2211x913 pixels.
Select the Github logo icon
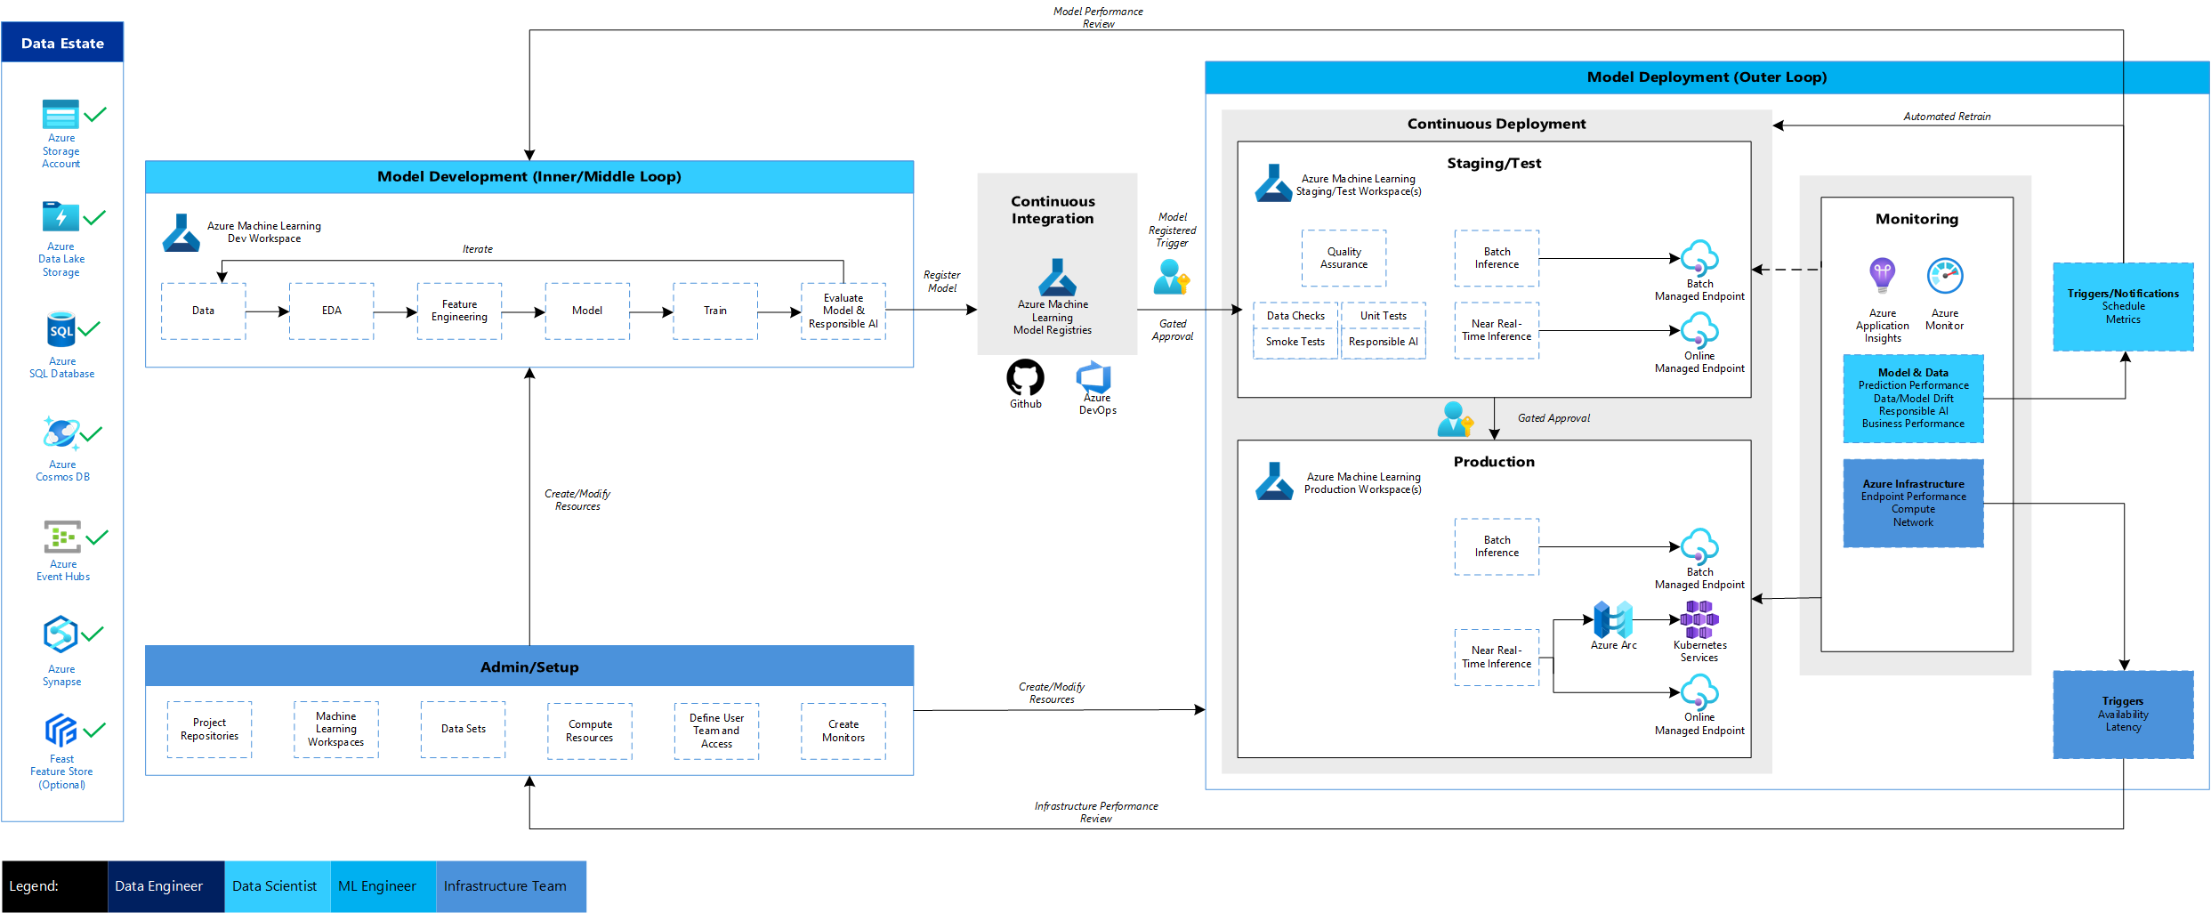(1025, 377)
